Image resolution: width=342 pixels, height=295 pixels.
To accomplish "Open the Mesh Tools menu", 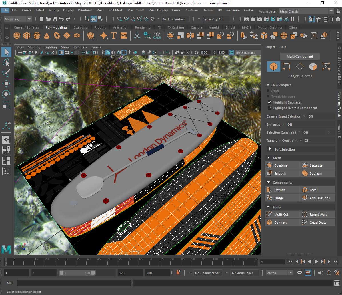I will pos(135,10).
